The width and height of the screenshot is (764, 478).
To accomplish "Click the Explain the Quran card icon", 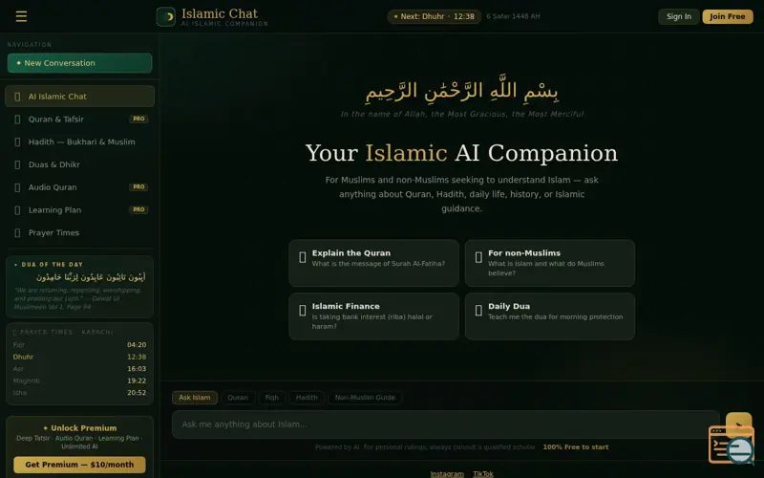I will click(x=302, y=257).
